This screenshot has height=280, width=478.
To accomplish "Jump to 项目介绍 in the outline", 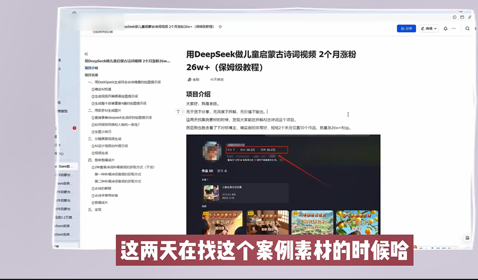I will tap(92, 68).
